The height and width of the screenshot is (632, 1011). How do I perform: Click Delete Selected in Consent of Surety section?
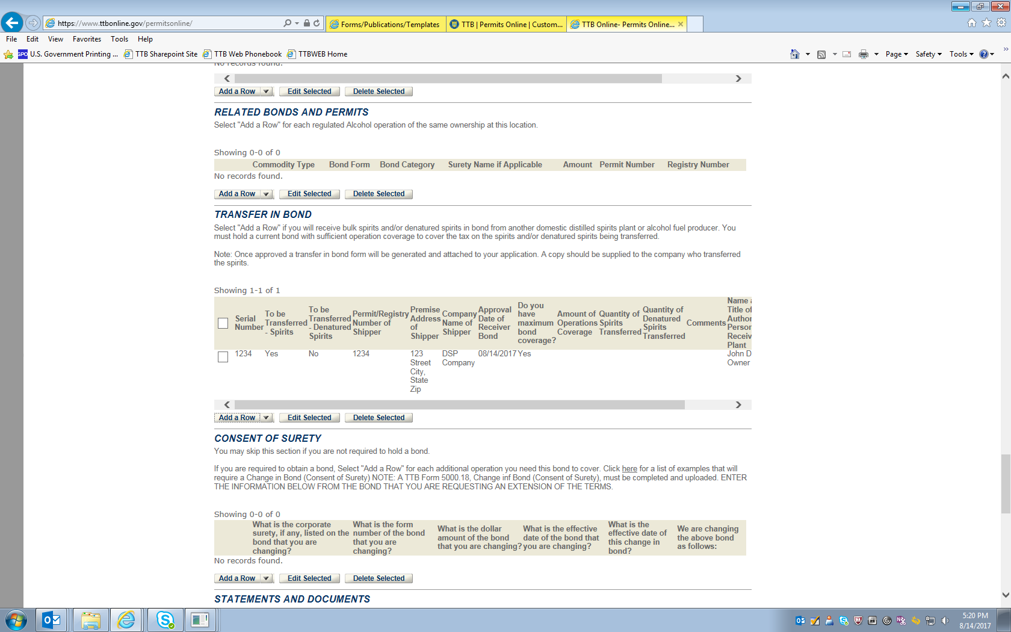(379, 578)
